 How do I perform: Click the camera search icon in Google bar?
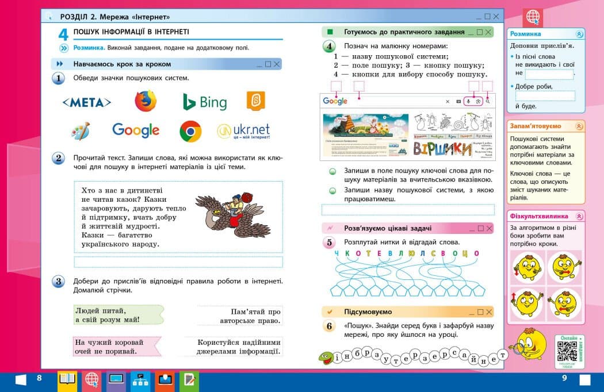coord(478,102)
